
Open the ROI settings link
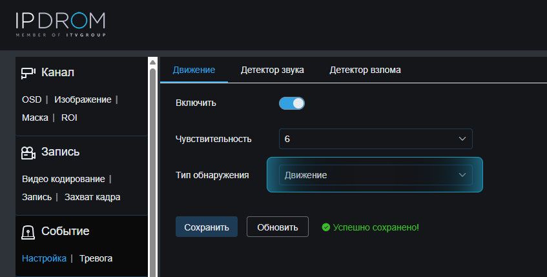pos(69,118)
